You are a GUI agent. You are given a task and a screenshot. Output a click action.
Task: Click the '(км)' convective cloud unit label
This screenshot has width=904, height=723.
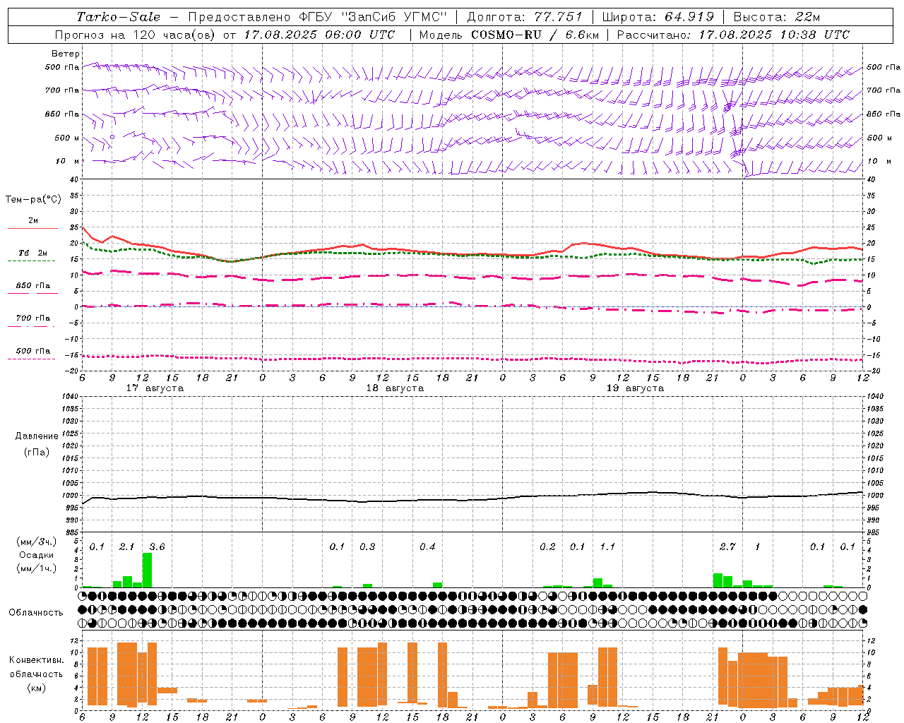click(37, 688)
